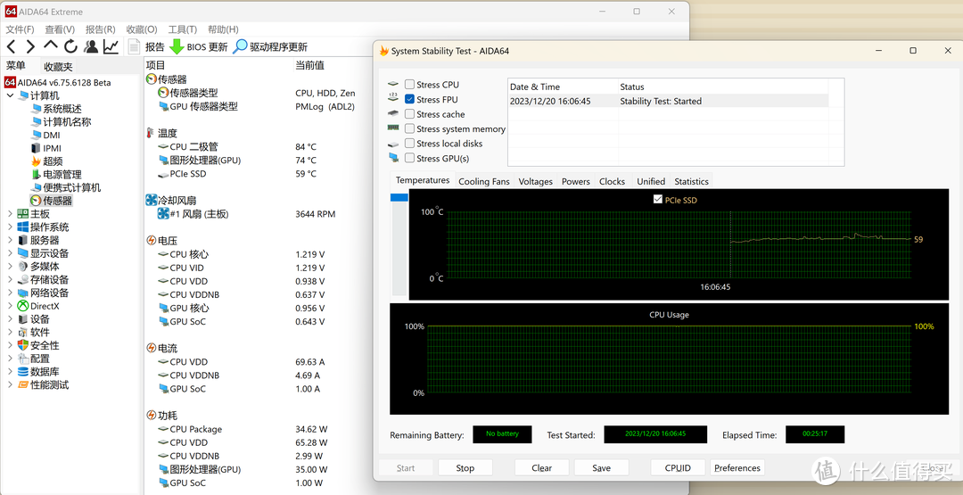Click the 安全性 shield icon
This screenshot has width=963, height=495.
22,345
